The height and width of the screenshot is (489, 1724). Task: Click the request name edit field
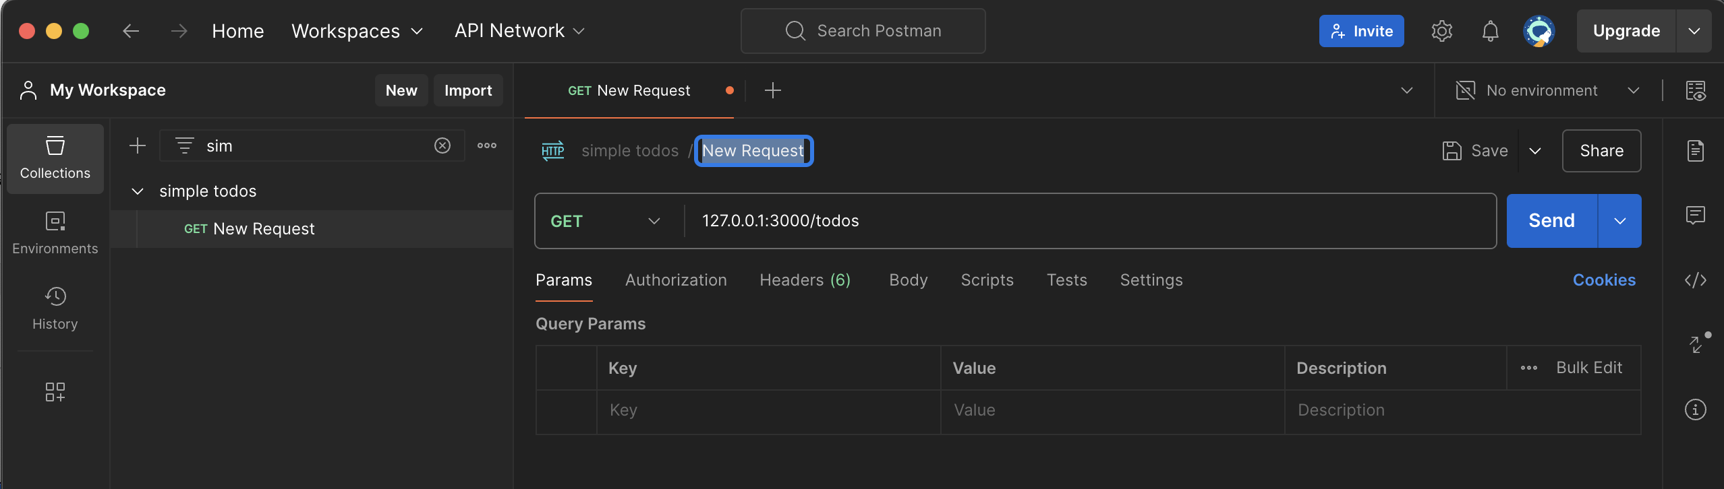pos(753,151)
